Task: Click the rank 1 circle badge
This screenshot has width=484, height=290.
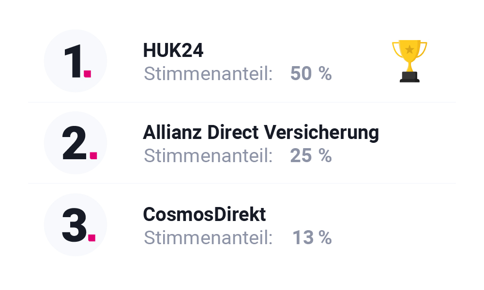Action: pyautogui.click(x=76, y=61)
